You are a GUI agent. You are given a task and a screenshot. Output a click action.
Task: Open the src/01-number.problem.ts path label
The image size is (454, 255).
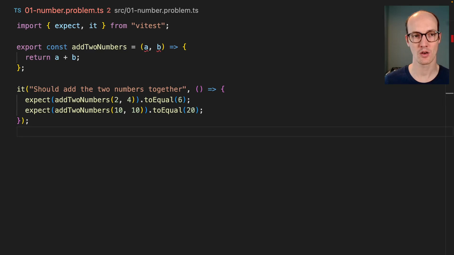[x=157, y=10]
